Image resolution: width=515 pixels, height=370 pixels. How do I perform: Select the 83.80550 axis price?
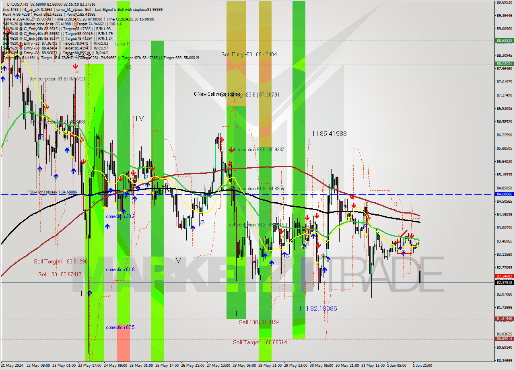point(505,228)
